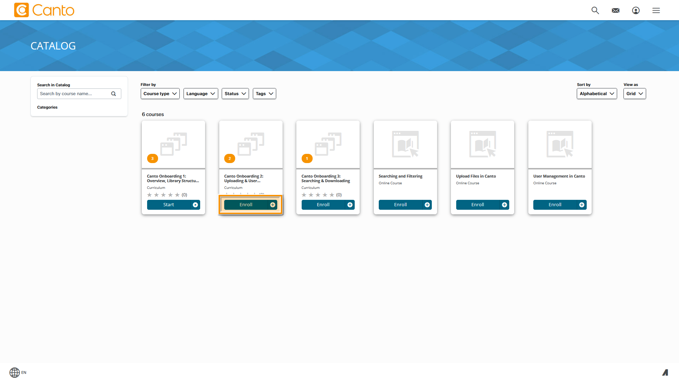Open the hamburger menu
Image resolution: width=679 pixels, height=382 pixels.
656,11
